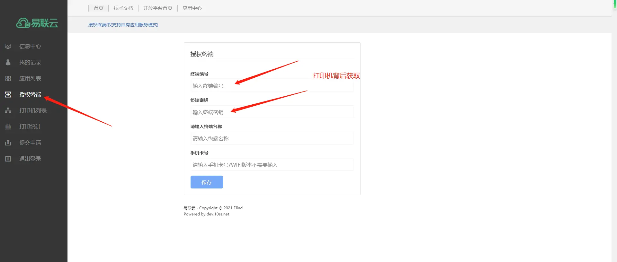
Task: Click the 提交申请 upload icon
Action: coord(8,143)
